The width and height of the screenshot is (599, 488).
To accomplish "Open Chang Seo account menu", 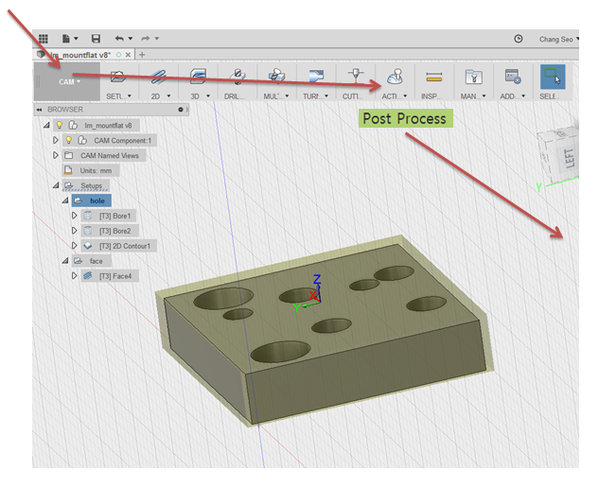I will tap(559, 40).
